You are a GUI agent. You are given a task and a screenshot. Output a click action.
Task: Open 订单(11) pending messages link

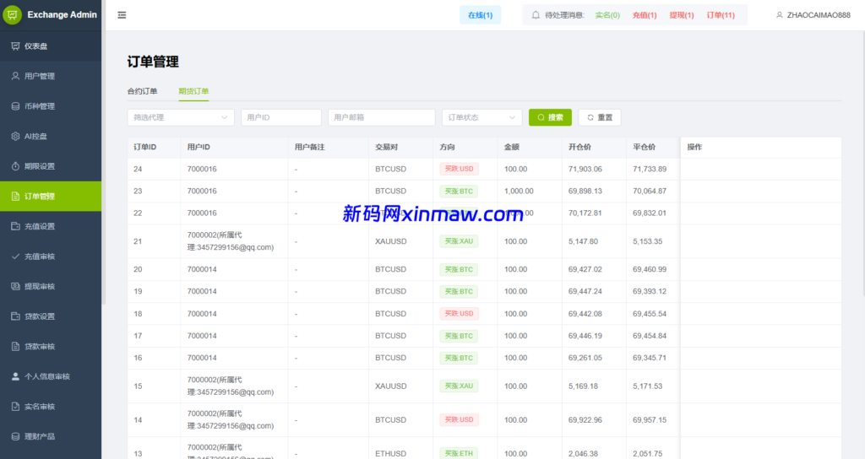[x=721, y=15]
